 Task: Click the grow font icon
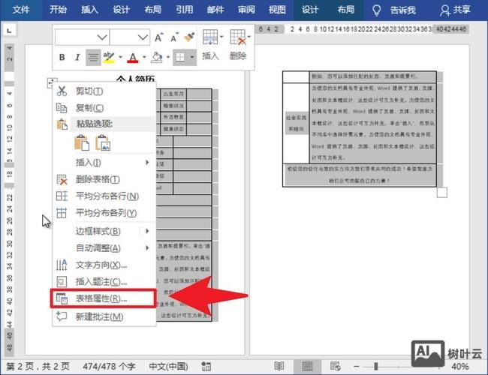158,37
